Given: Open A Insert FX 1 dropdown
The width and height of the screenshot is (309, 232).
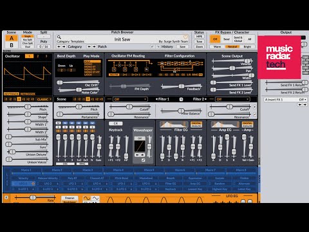Looking at the screenshot, I should tap(285, 100).
